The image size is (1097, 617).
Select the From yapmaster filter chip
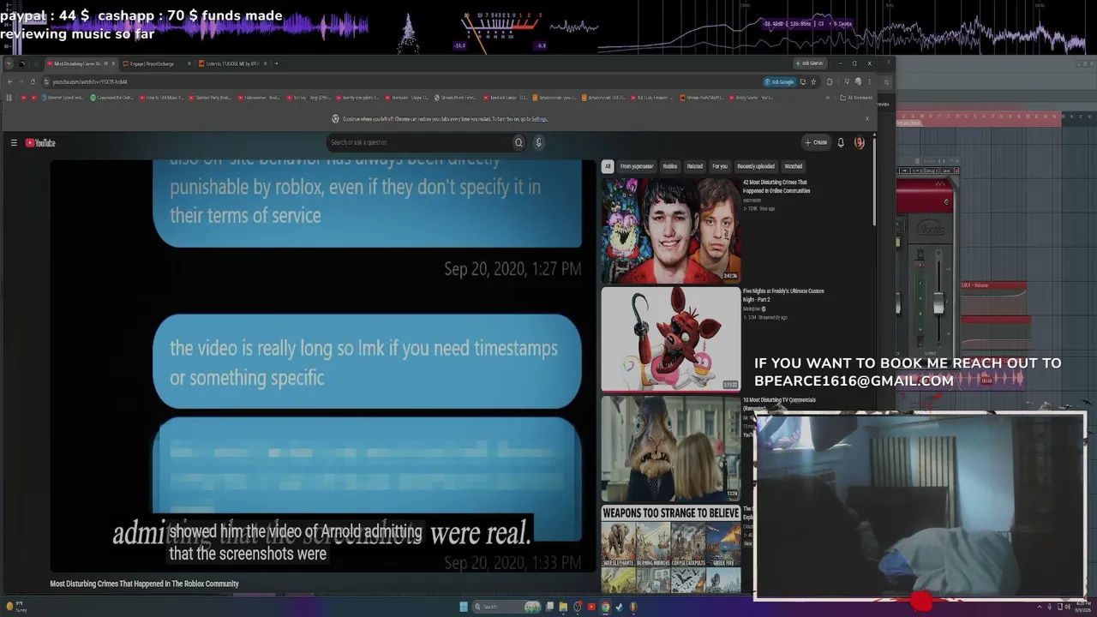click(x=637, y=166)
